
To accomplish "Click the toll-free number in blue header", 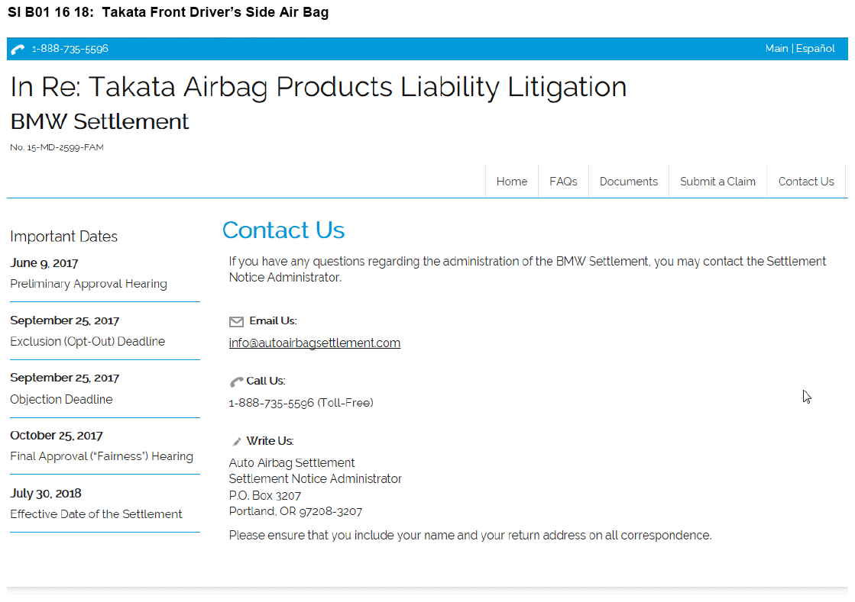I will click(x=70, y=49).
